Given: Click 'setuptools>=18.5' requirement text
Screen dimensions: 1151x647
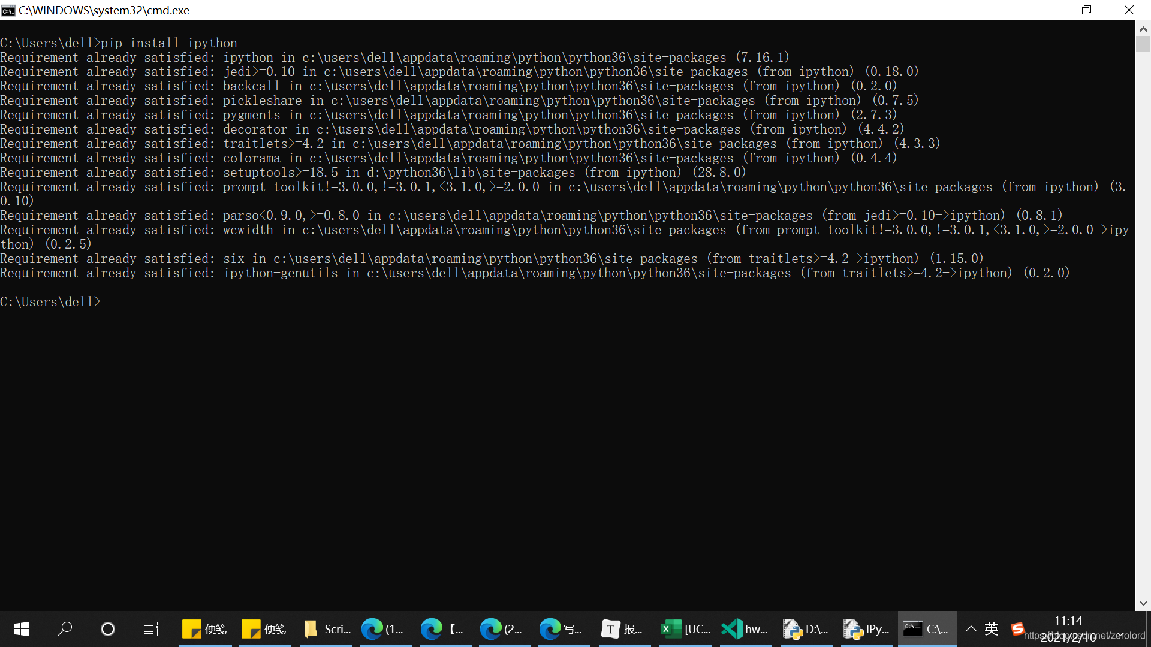Looking at the screenshot, I should point(281,173).
